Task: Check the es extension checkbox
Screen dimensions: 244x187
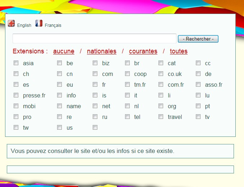Action: (x=16, y=85)
